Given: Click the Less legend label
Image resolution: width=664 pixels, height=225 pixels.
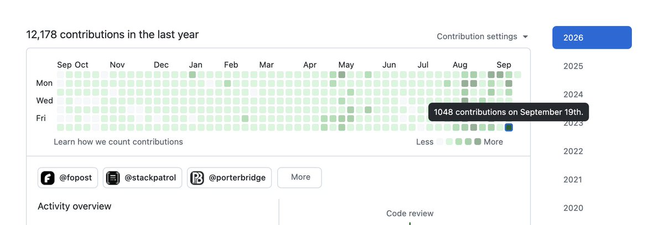Looking at the screenshot, I should tap(425, 142).
